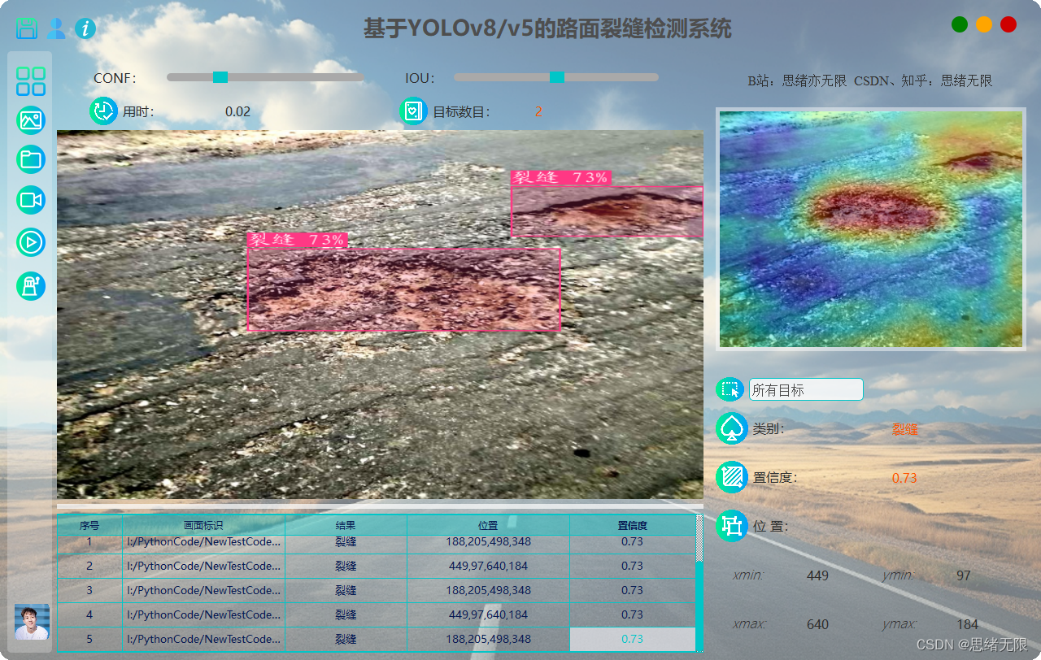1041x660 pixels.
Task: Click the 类别 spade category icon
Action: [730, 428]
